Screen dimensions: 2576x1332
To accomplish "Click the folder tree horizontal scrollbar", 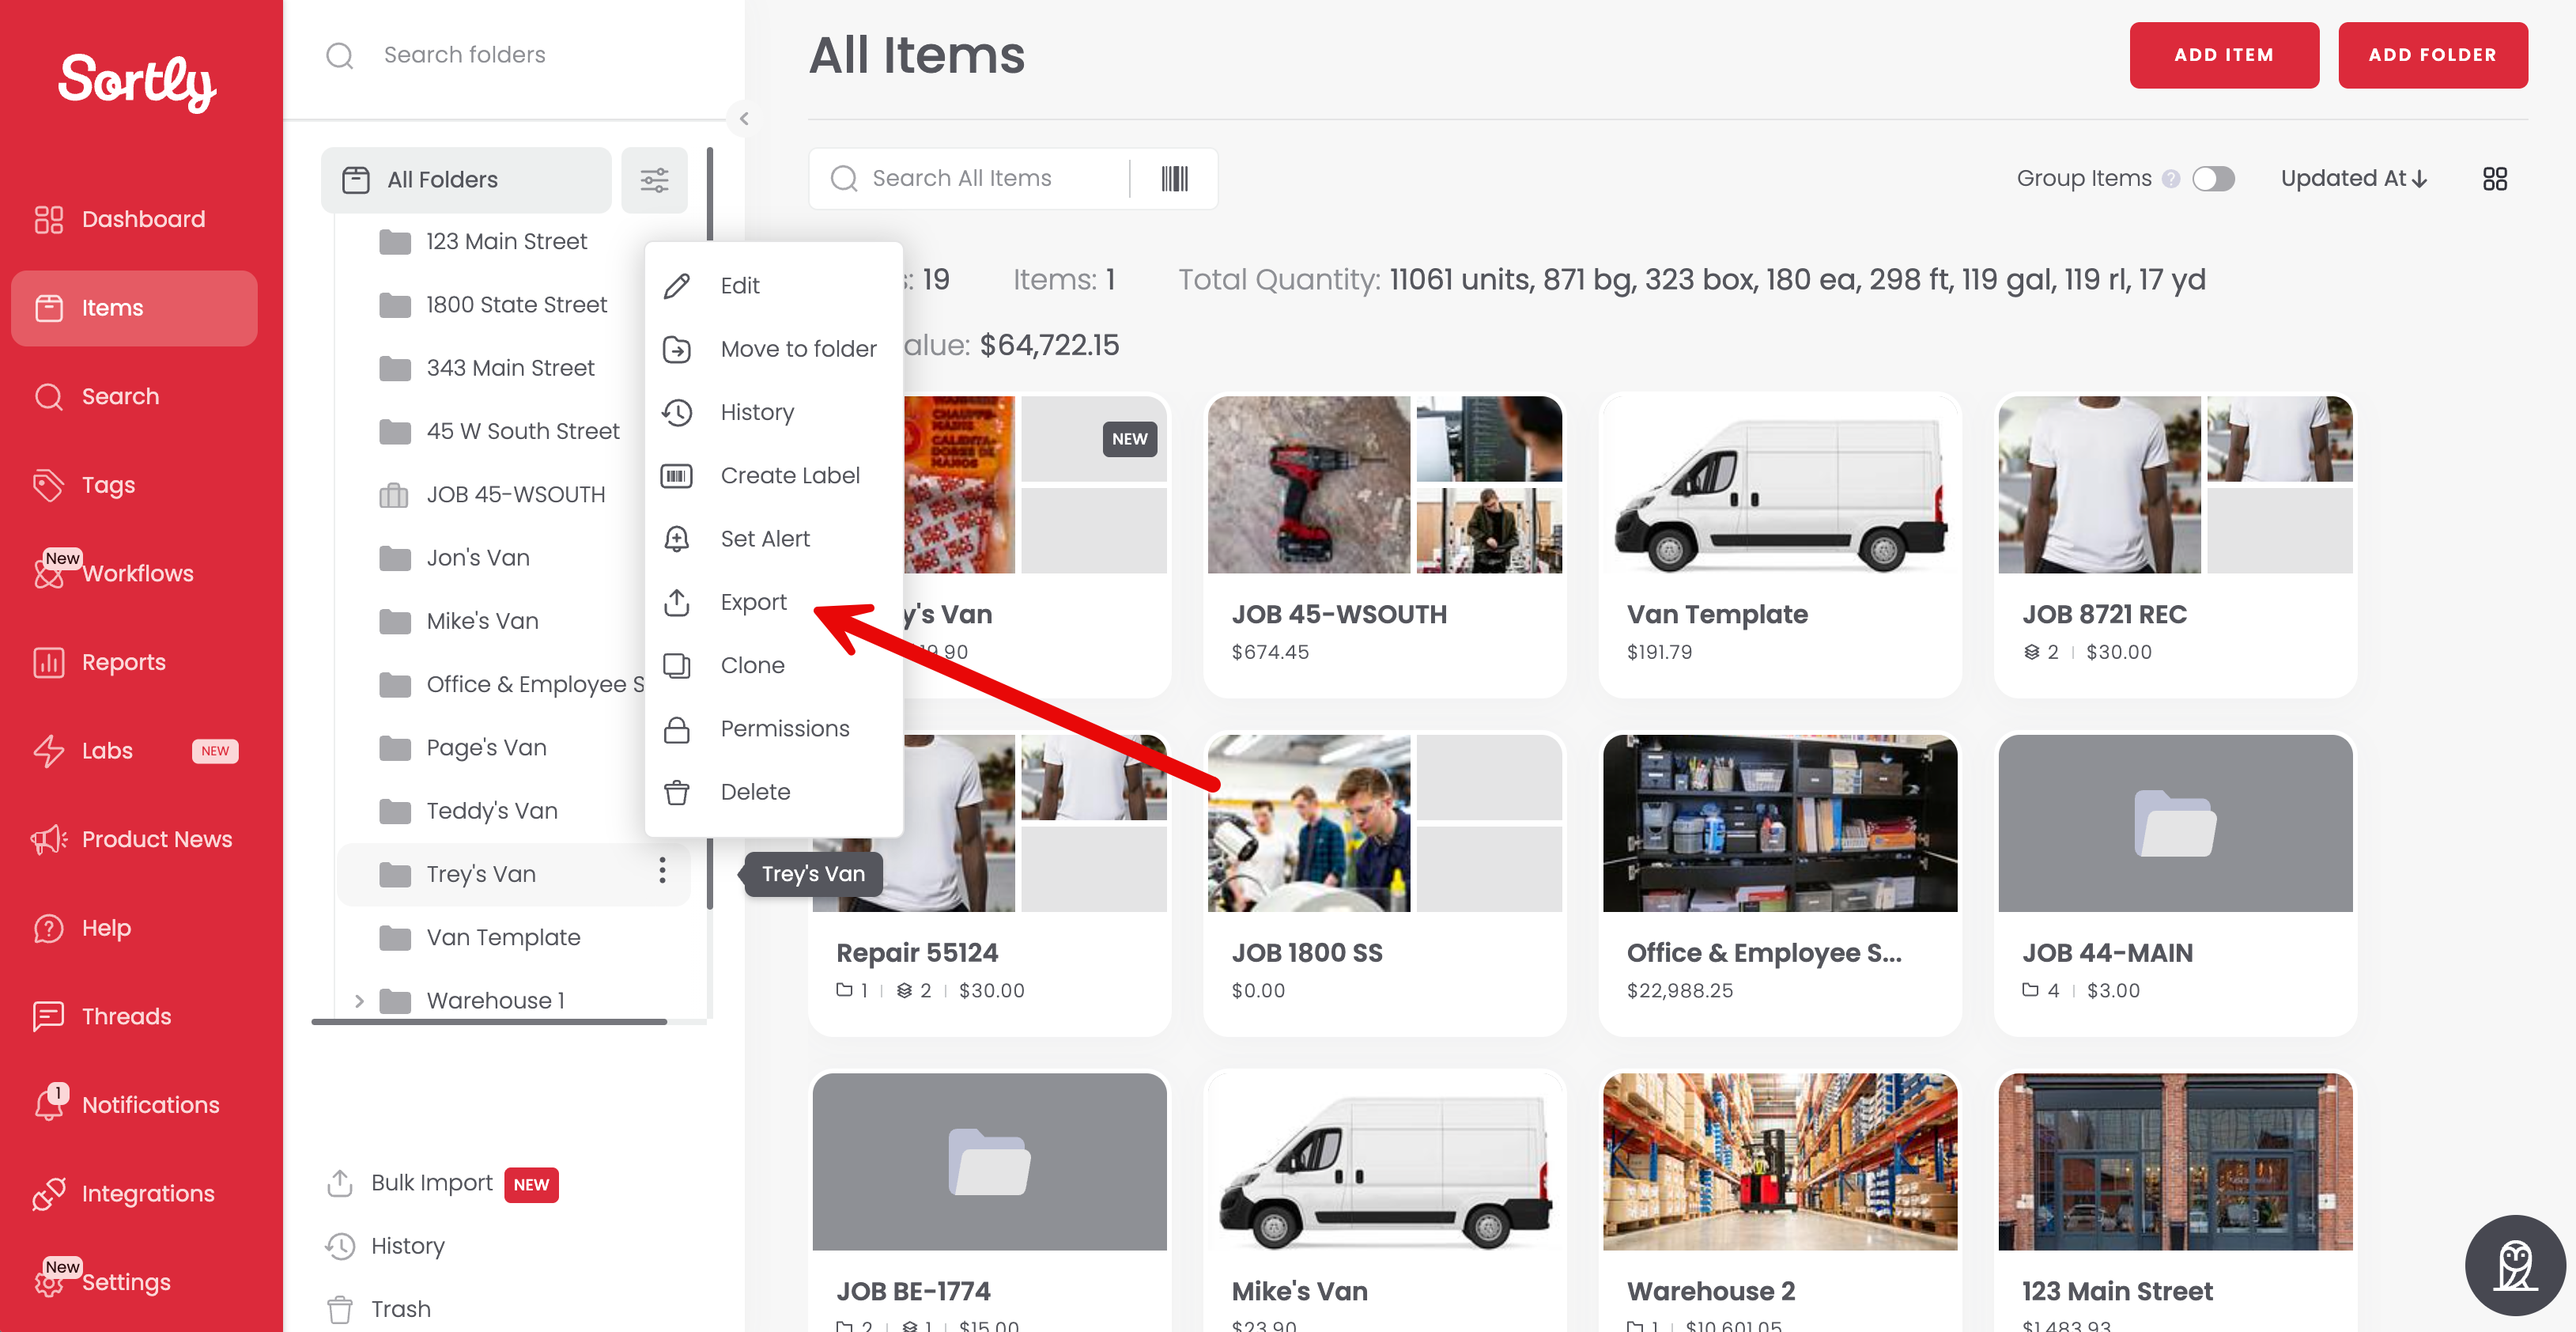I will (489, 1022).
